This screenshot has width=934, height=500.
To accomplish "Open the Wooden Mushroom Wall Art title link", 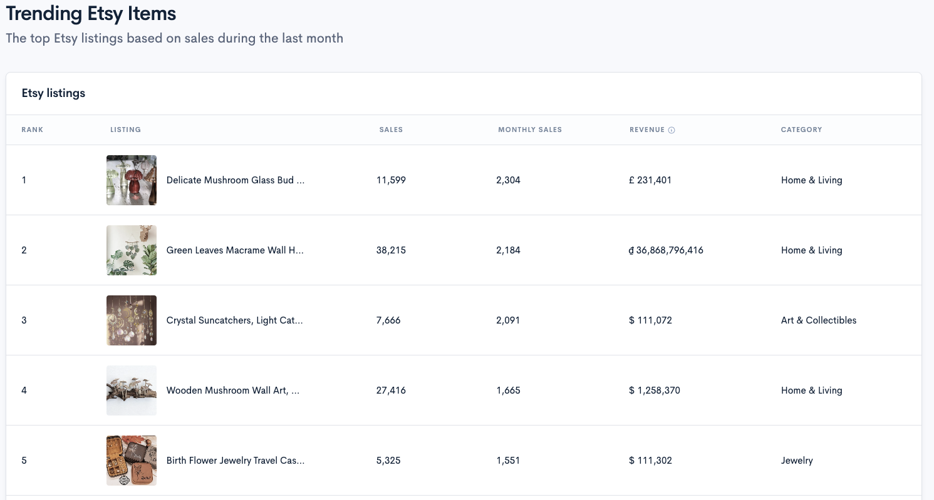I will [233, 390].
